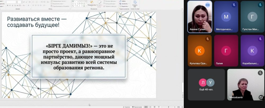Open the font name combo box
Image resolution: width=265 pixels, height=108 pixels.
point(12,2)
